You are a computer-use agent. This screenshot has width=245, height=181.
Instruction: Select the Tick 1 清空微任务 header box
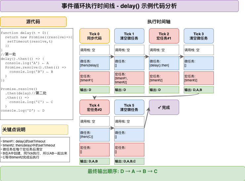pyautogui.click(x=129, y=36)
